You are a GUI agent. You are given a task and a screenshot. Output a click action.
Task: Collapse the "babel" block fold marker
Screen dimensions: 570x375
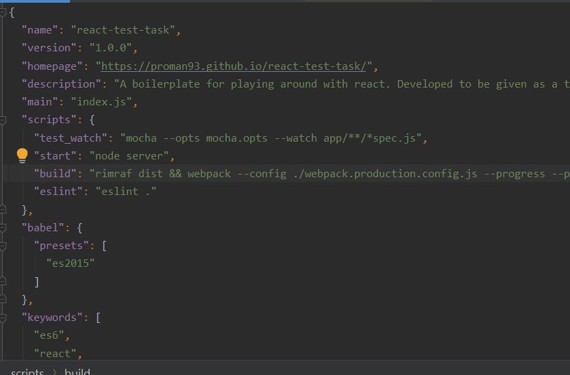tap(3, 228)
